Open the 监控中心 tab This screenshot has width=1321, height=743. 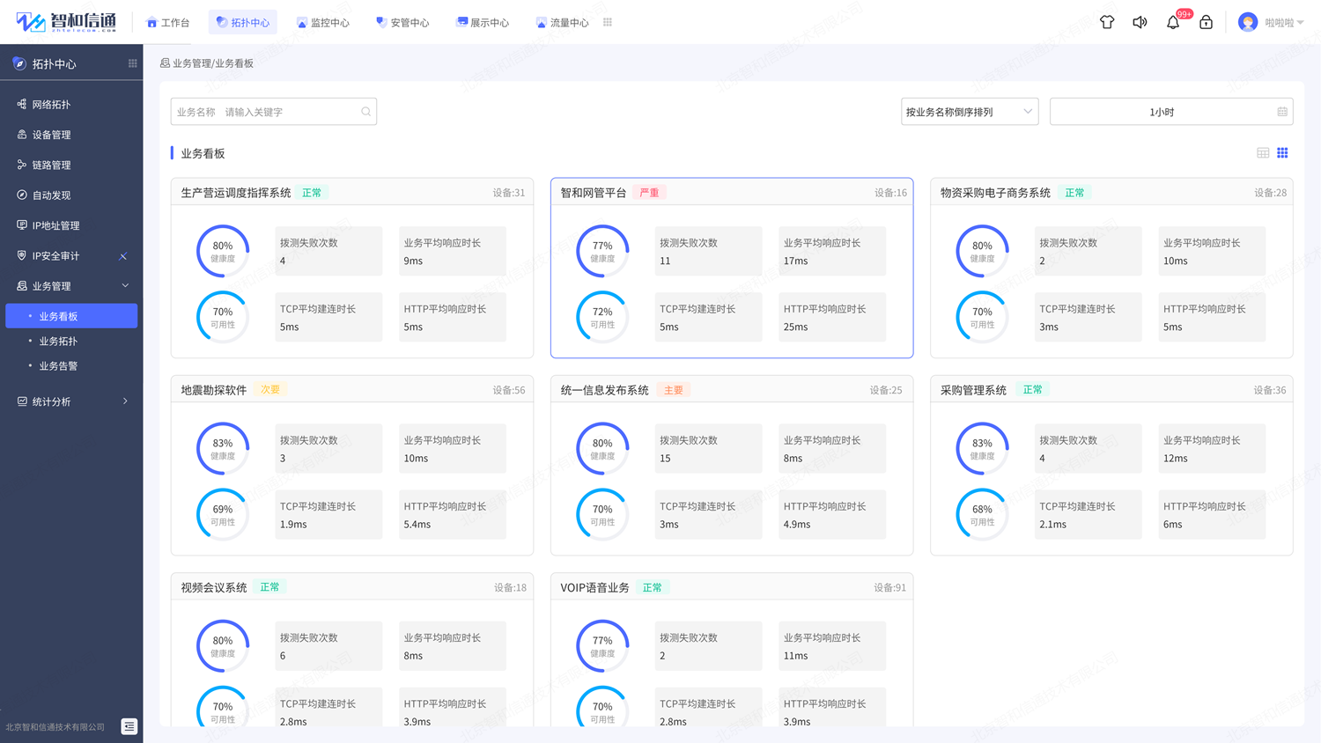pyautogui.click(x=323, y=22)
